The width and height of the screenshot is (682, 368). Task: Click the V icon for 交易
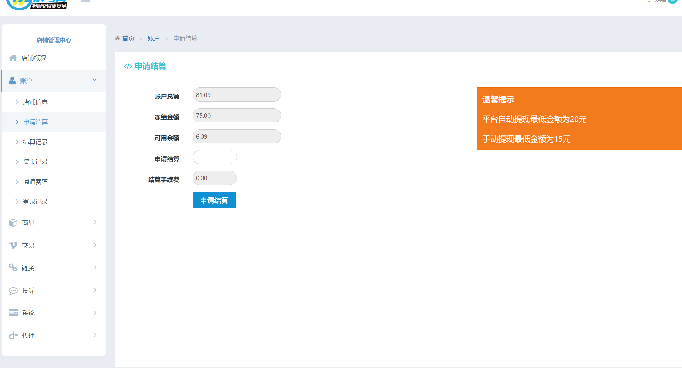click(13, 245)
